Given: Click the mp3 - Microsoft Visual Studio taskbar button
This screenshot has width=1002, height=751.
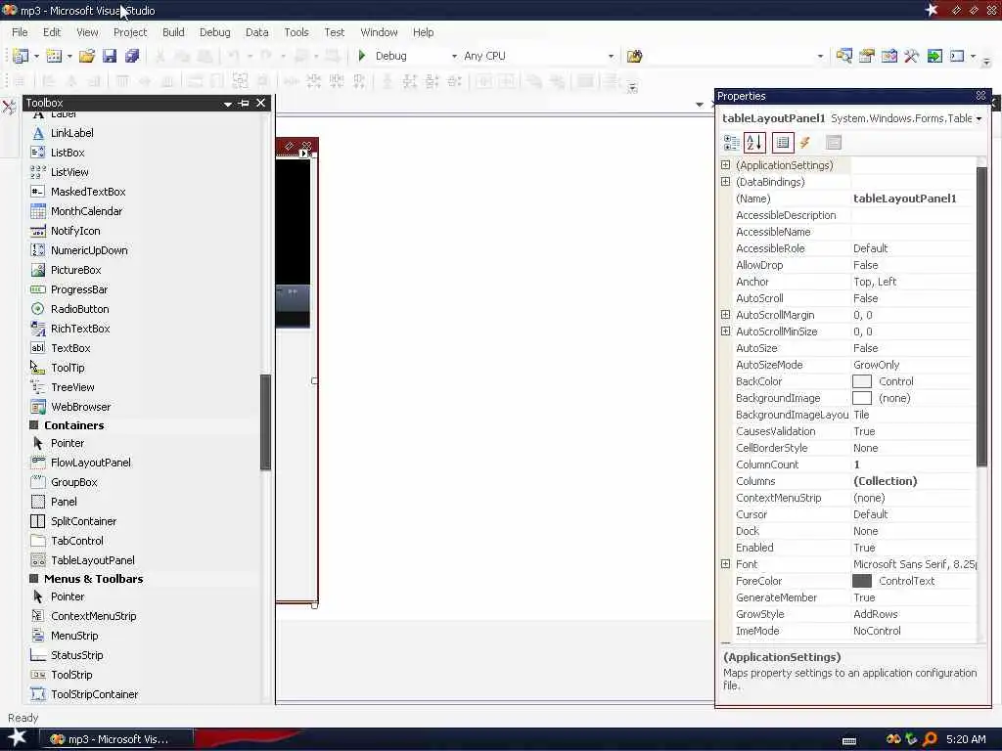Looking at the screenshot, I should 116,739.
